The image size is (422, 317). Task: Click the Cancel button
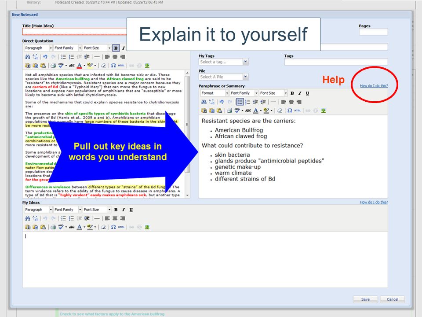click(x=393, y=299)
